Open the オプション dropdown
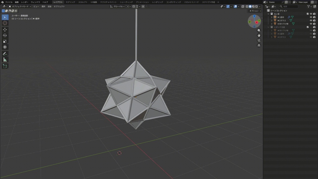318x179 pixels. tap(255, 11)
